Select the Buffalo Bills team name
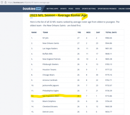Image resolution: width=130 pixels, height=115 pixels. coord(48,54)
